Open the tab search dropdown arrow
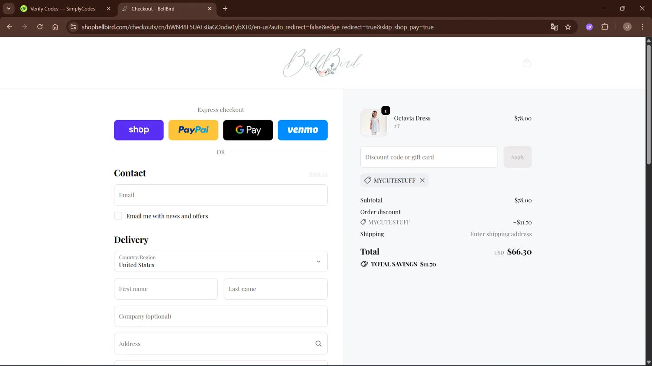 coord(9,9)
